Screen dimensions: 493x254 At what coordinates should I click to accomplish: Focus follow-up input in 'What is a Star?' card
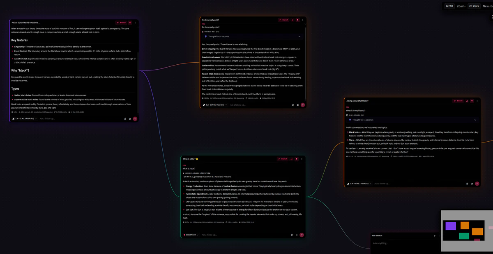[x=245, y=235]
